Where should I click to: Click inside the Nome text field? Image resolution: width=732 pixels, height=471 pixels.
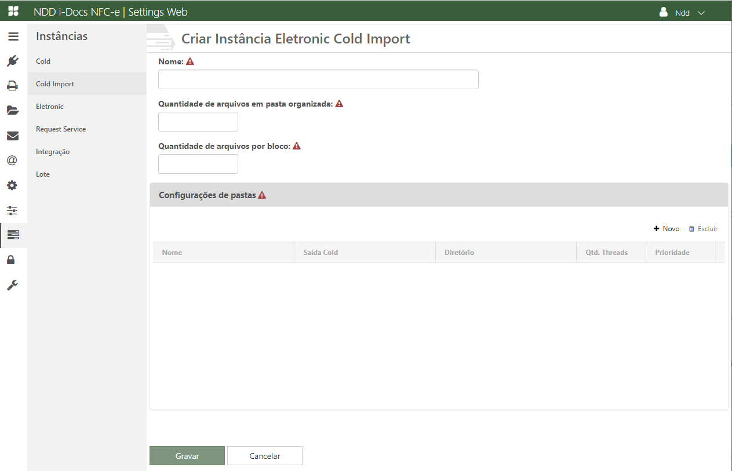318,79
